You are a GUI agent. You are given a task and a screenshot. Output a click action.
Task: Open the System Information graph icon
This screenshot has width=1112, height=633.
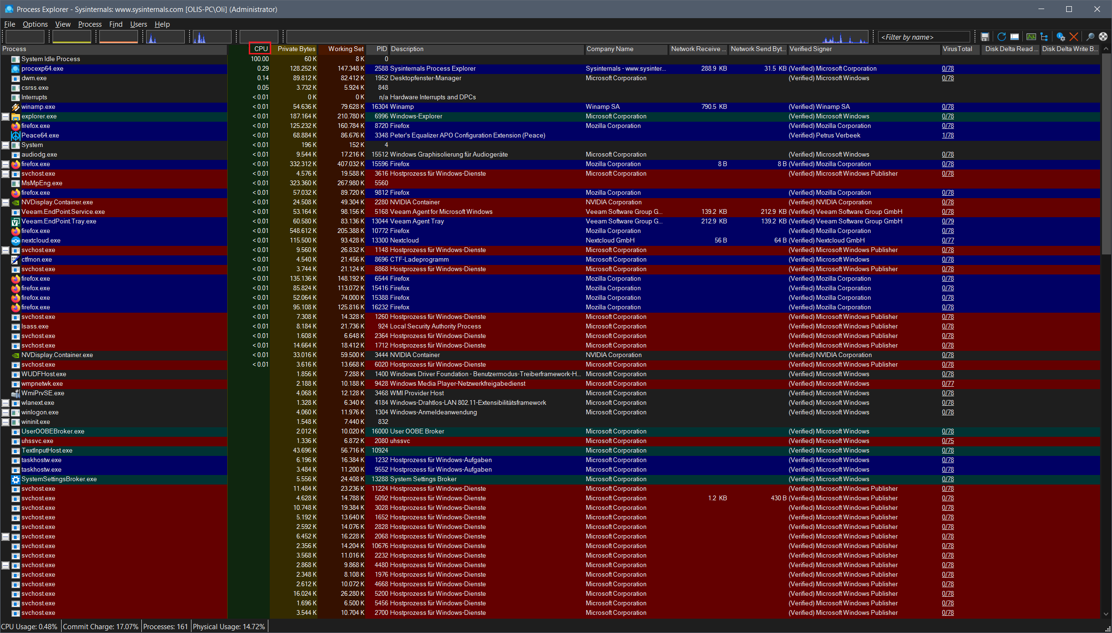(1031, 37)
